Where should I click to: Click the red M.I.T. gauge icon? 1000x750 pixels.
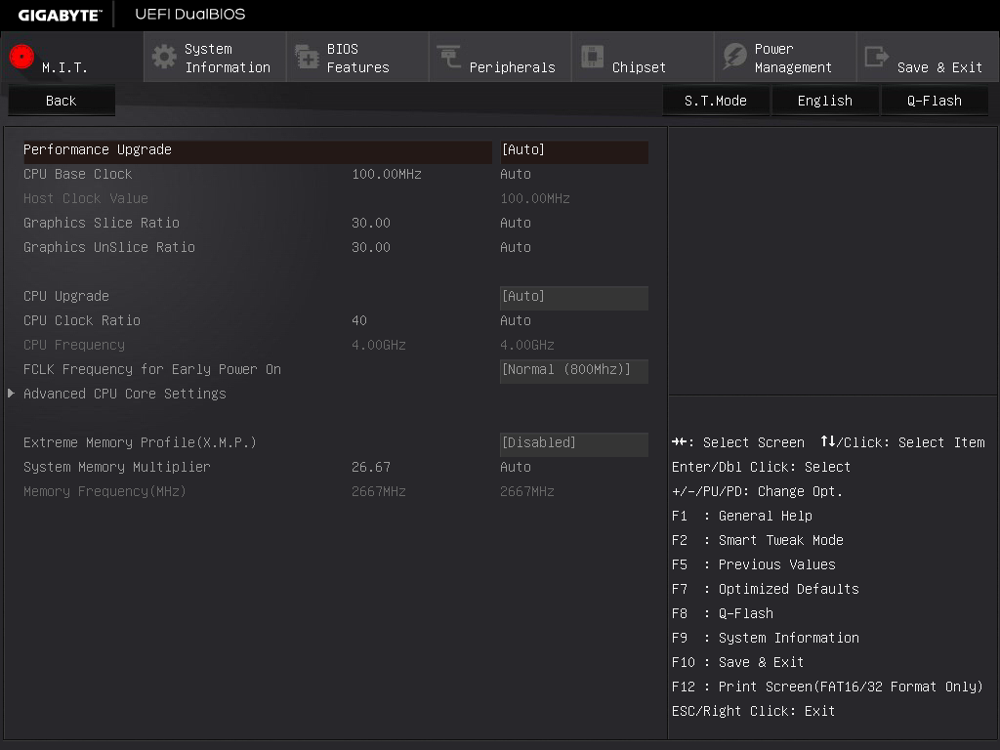pos(21,57)
